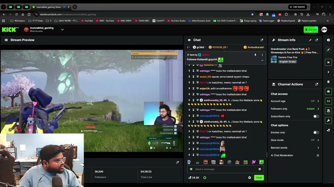Viewport: 334px width, 187px height.
Task: Open the Meta Business Suite bookmark
Action: pyautogui.click(x=199, y=21)
